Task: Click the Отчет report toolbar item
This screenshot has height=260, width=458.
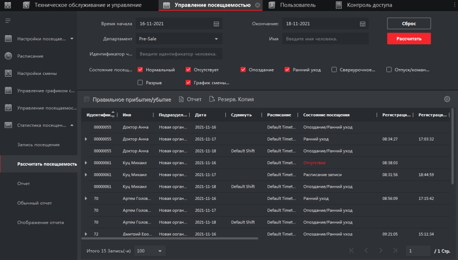Action: click(190, 99)
